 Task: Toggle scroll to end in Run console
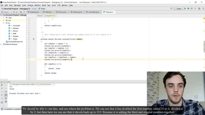click(6, 95)
